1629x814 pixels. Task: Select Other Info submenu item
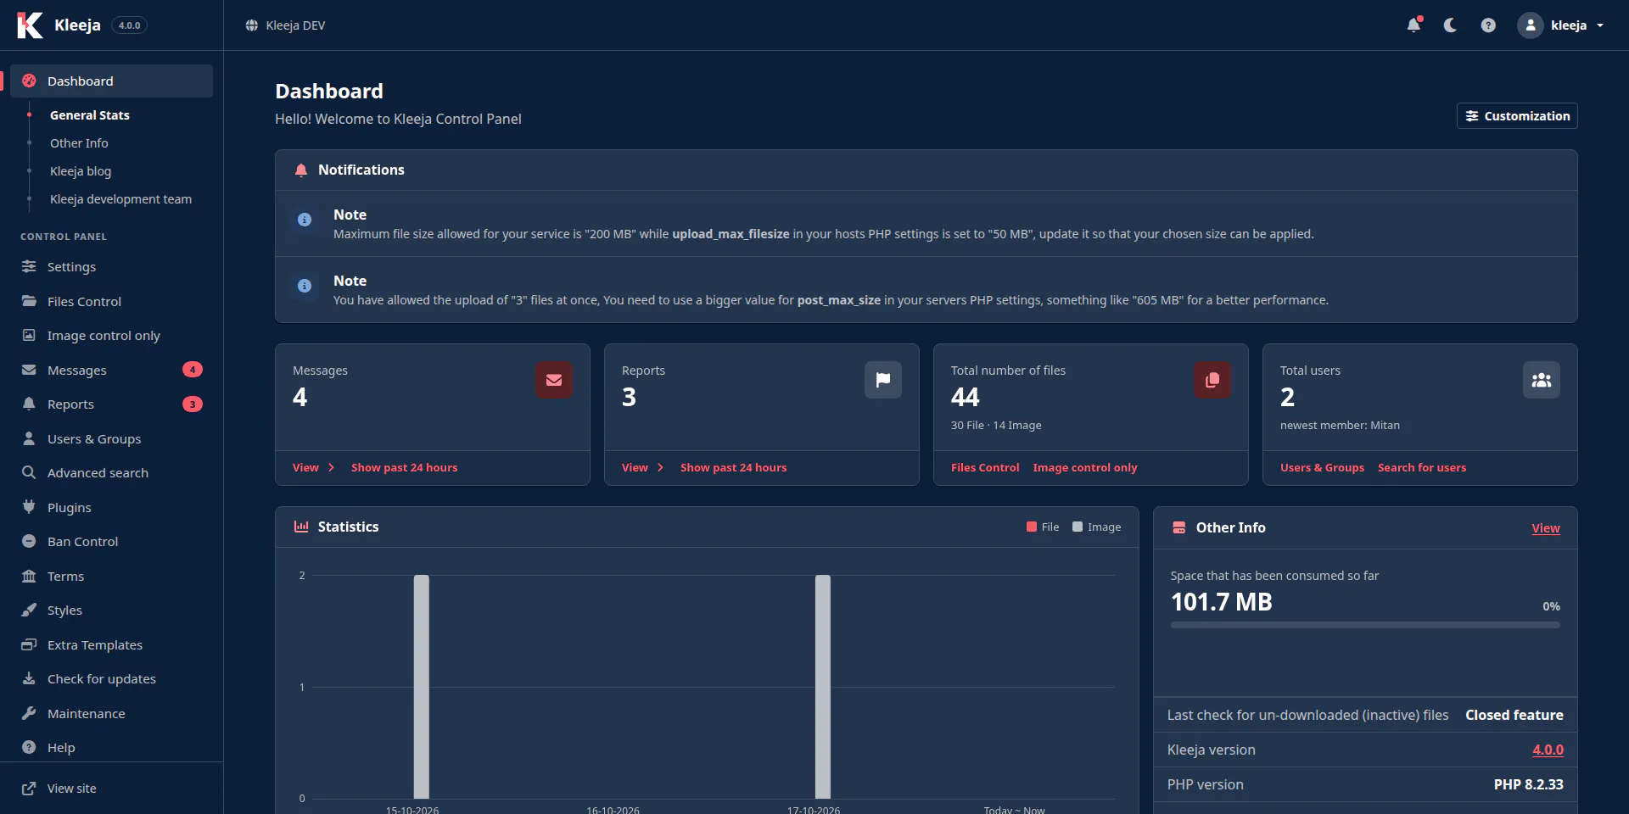(79, 143)
